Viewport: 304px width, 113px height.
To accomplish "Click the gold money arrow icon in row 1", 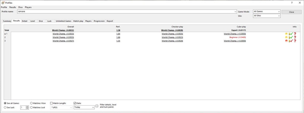I will click(x=289, y=34).
